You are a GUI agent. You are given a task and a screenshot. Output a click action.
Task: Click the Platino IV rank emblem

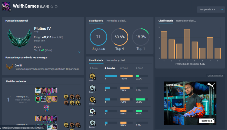point(19,39)
